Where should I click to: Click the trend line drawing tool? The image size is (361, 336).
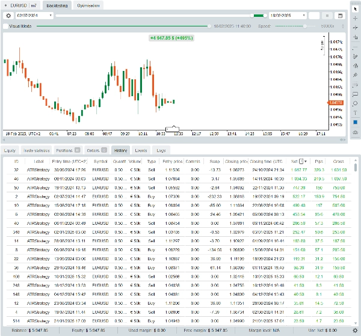(355, 56)
